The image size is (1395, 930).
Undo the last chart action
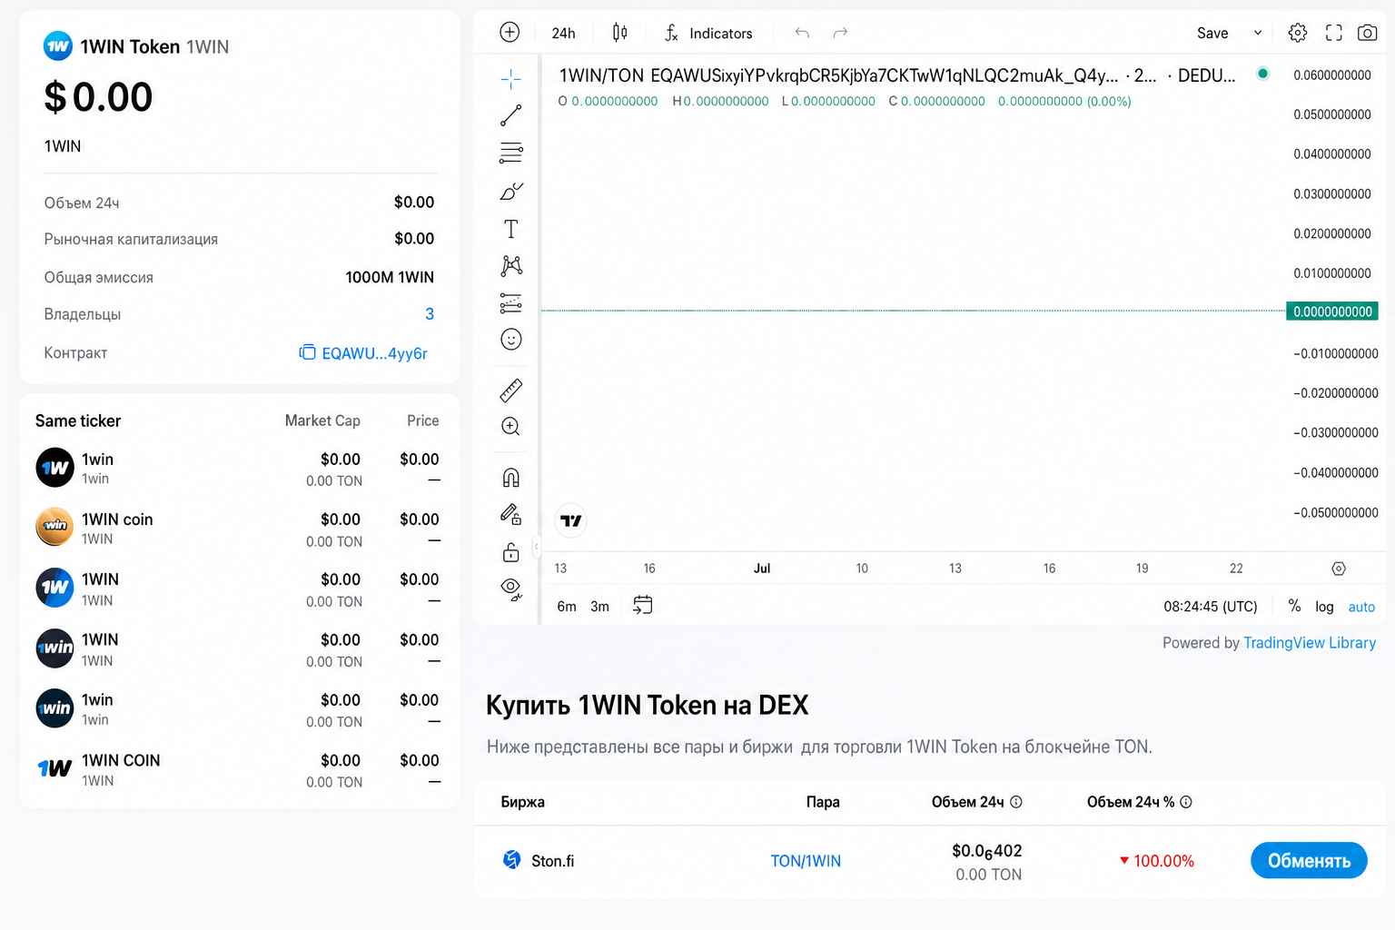(x=802, y=33)
